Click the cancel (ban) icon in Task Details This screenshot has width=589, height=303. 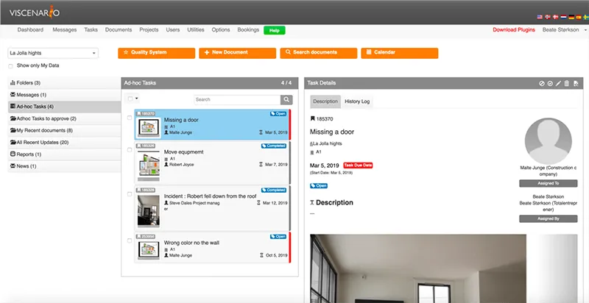click(x=542, y=84)
